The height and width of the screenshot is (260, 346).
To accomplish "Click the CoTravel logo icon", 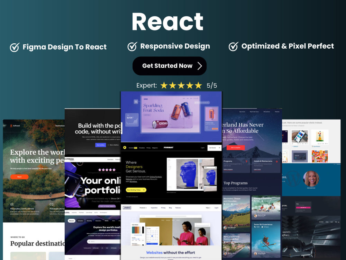I will [x=11, y=125].
